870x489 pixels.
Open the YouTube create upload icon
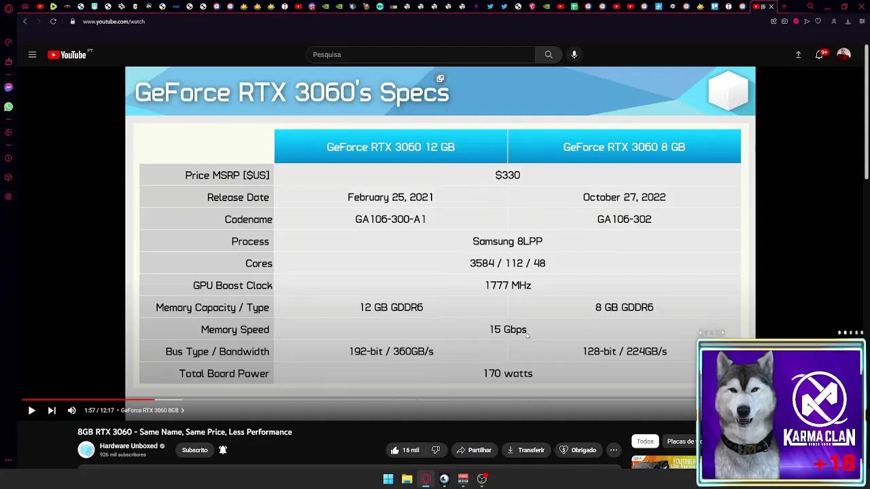pyautogui.click(x=799, y=54)
